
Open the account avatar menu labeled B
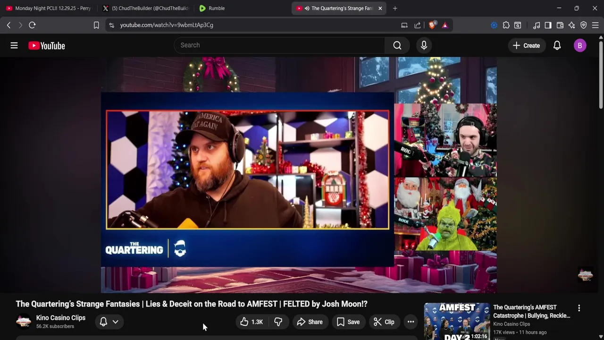tap(580, 45)
